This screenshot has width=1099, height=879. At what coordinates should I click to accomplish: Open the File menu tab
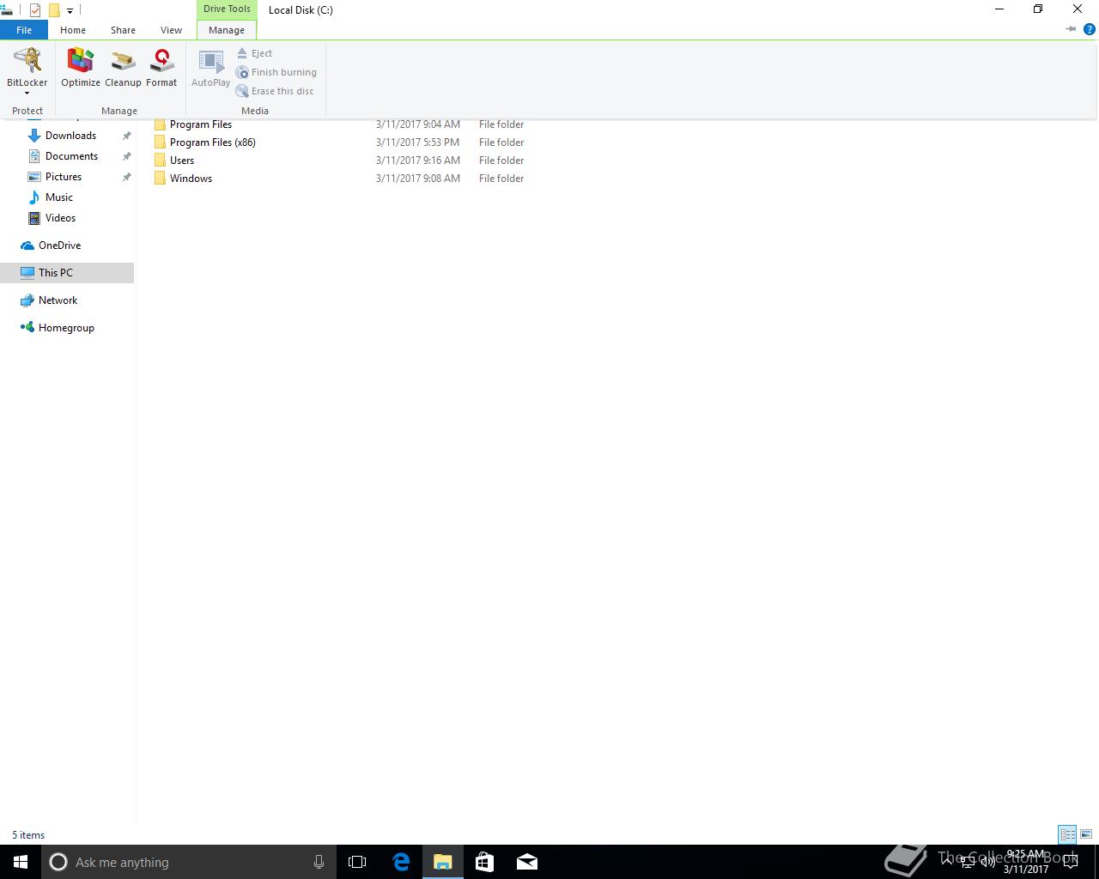pos(24,30)
